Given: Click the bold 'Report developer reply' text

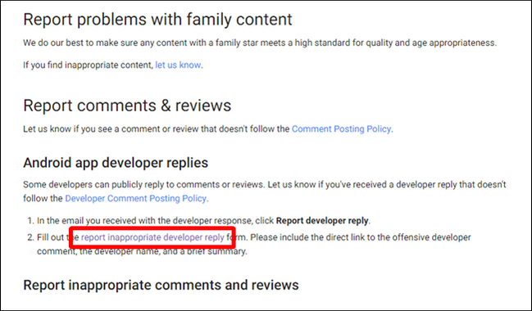Looking at the screenshot, I should tap(322, 220).
